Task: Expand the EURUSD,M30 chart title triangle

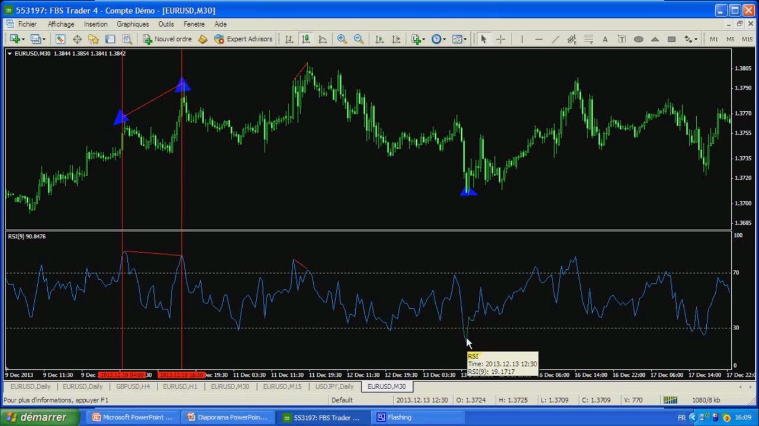Action: coord(9,53)
